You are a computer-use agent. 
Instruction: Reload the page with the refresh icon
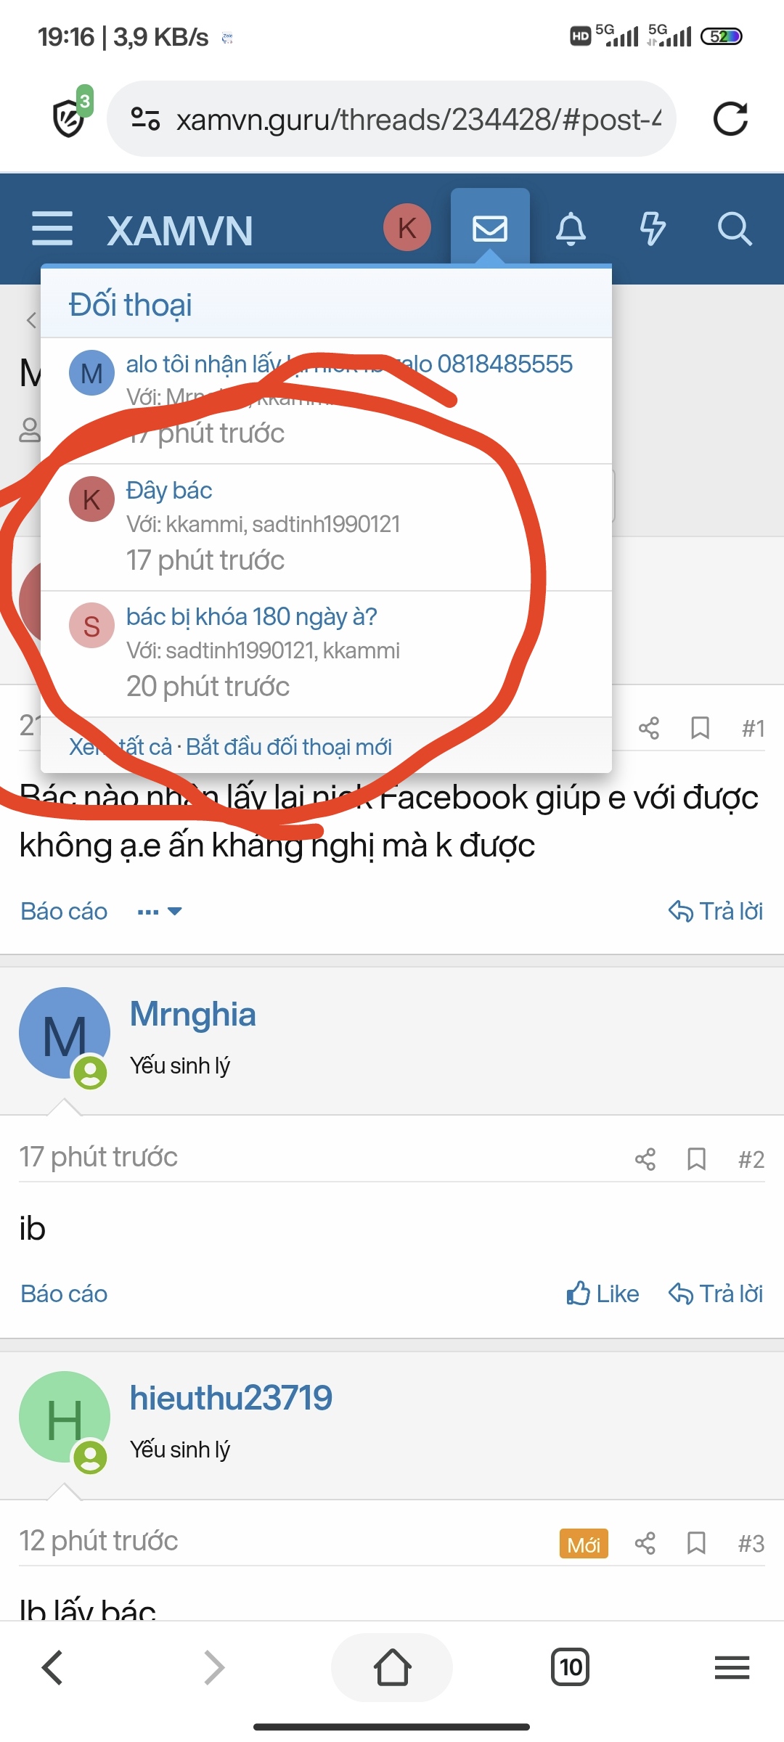coord(730,119)
